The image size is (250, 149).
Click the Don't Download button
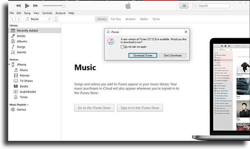(173, 55)
